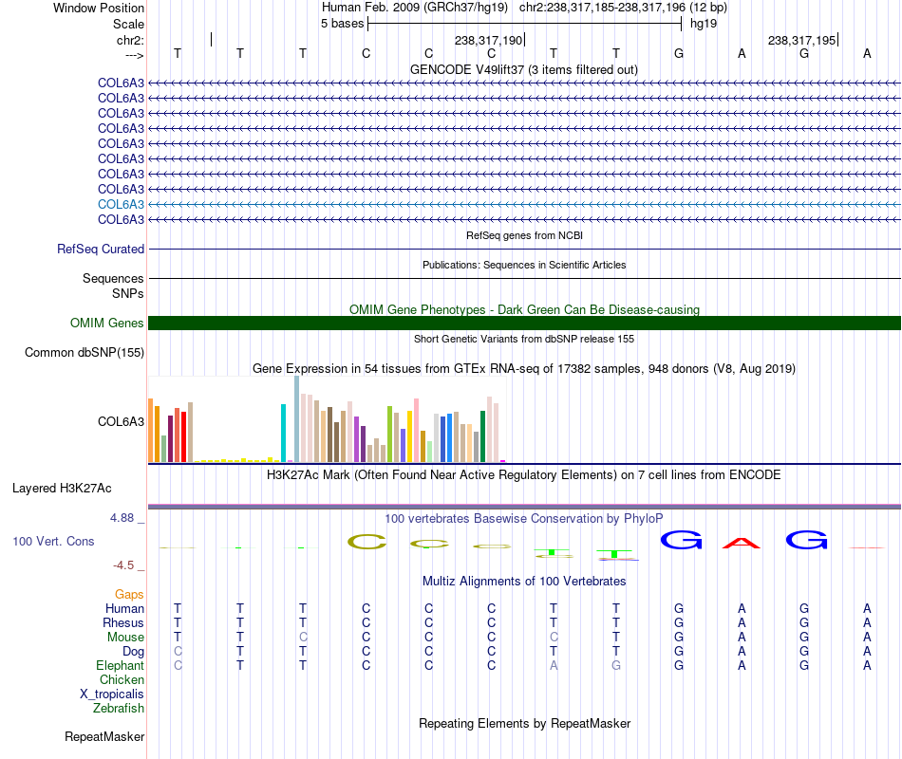Click the OMIM Genes track label
Viewport: 902px width, 759px height.
[x=106, y=324]
